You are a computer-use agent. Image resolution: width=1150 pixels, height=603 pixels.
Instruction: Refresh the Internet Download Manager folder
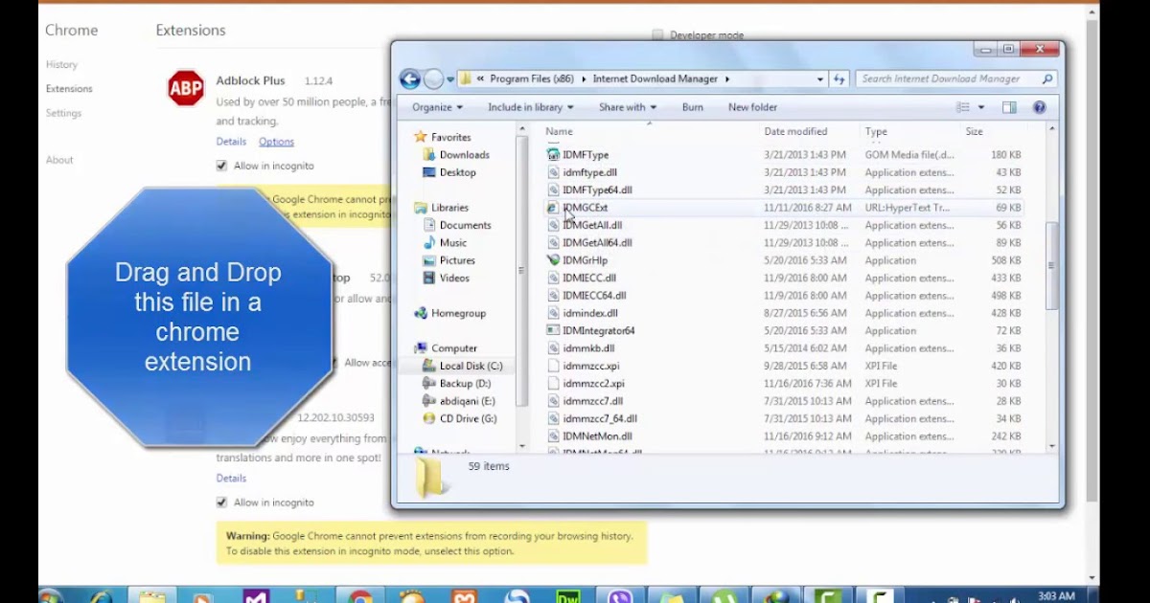(x=839, y=79)
